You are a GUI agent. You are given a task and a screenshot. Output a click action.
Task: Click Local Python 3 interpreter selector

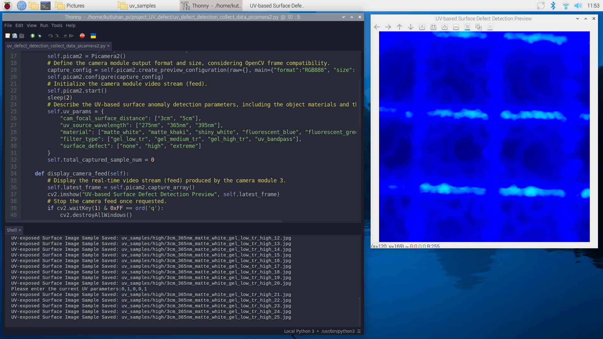[299, 331]
